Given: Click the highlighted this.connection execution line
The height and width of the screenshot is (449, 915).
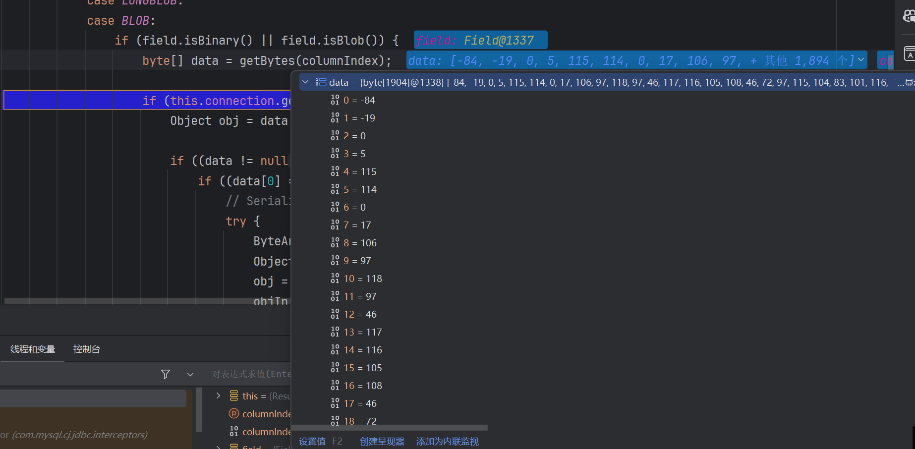Looking at the screenshot, I should pyautogui.click(x=147, y=100).
